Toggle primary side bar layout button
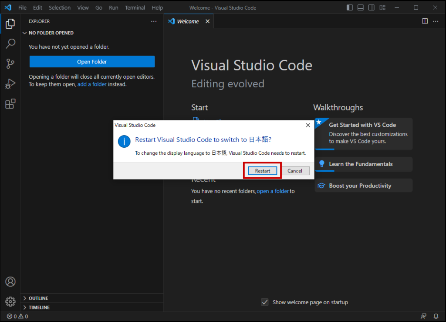This screenshot has width=446, height=322. click(350, 7)
